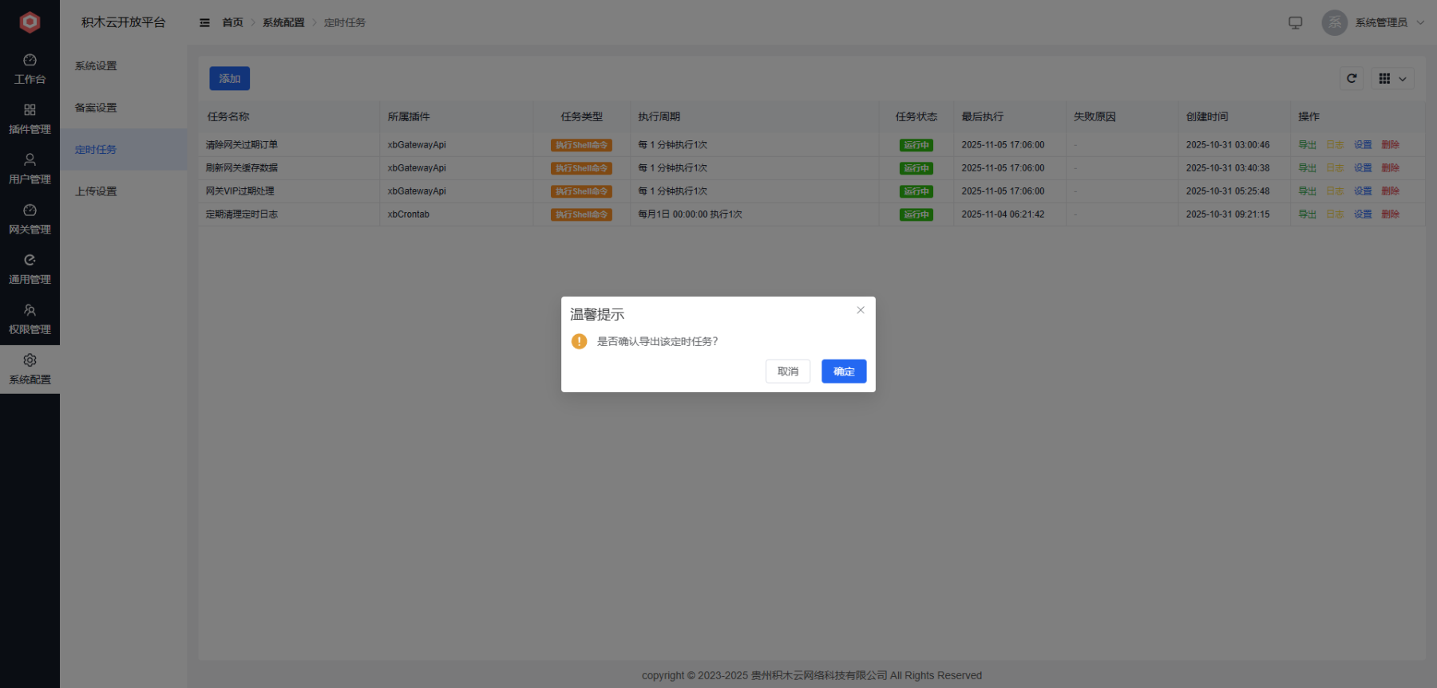Viewport: 1437px width, 688px height.
Task: Select 系统设置 submenu item
Action: click(96, 66)
